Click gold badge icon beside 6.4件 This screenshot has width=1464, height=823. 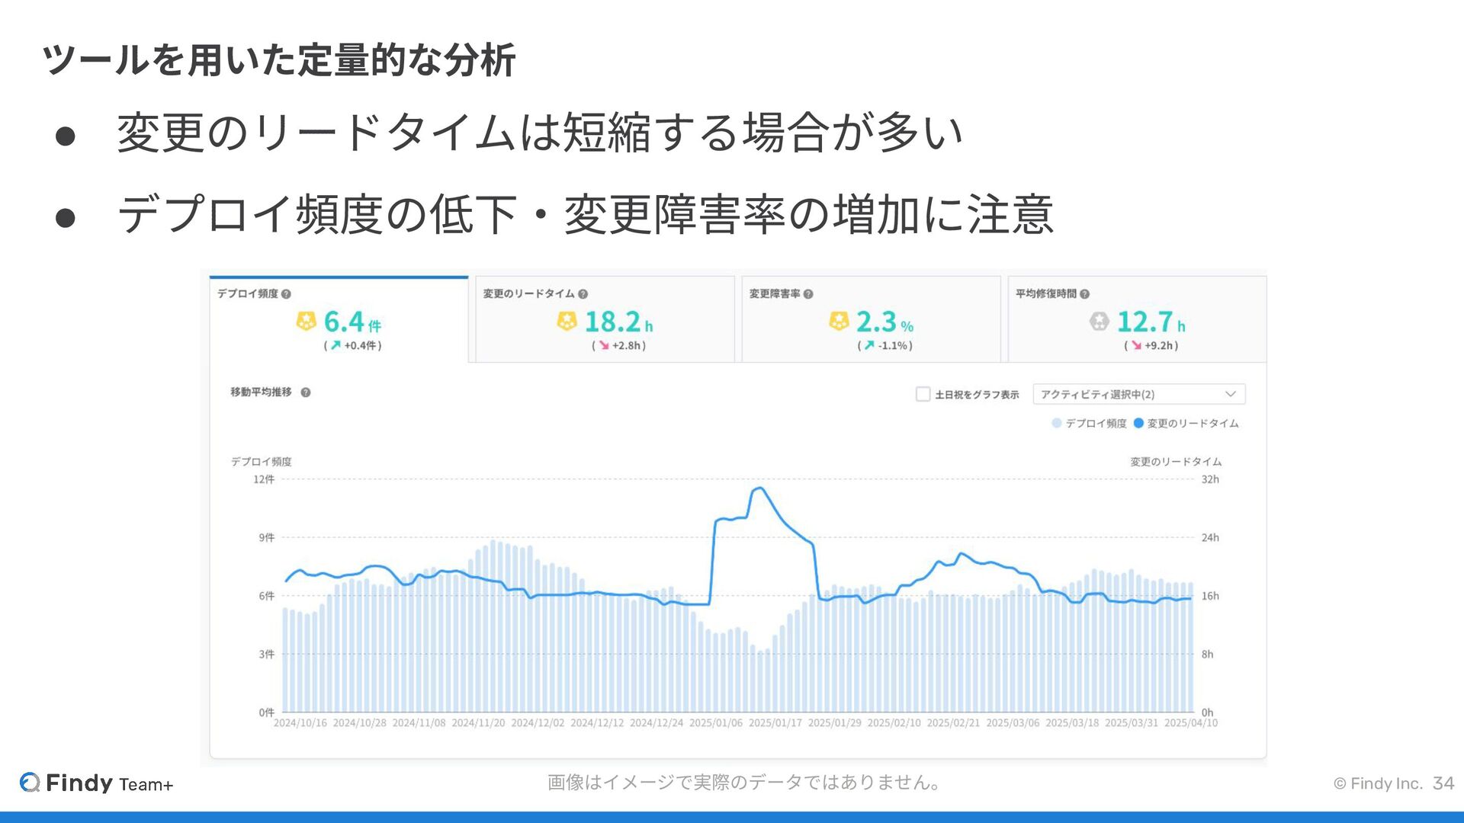306,322
